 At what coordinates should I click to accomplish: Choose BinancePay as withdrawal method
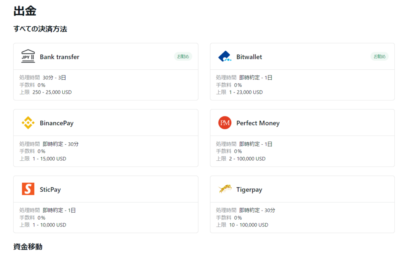[x=105, y=138]
